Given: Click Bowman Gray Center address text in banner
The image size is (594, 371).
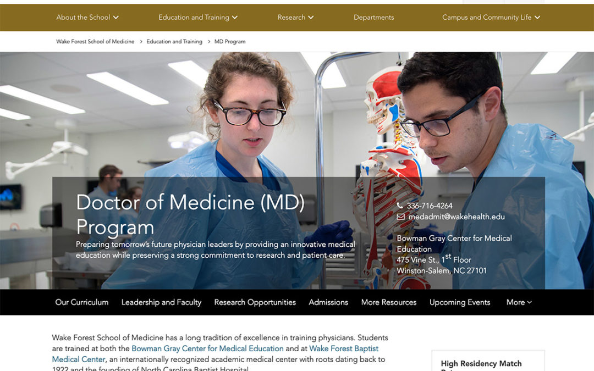Looking at the screenshot, I should coord(454,243).
